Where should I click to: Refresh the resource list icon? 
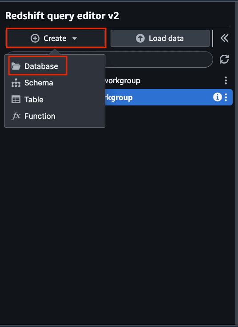tap(224, 59)
